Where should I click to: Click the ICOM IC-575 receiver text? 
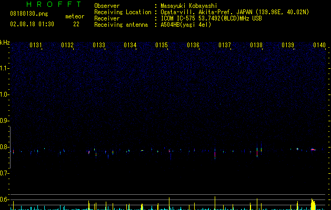point(211,18)
